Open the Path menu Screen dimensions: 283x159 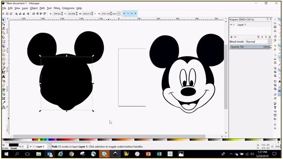(42, 8)
